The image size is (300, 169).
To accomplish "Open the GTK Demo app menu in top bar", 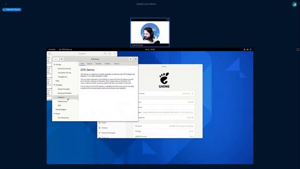I will point(66,49).
